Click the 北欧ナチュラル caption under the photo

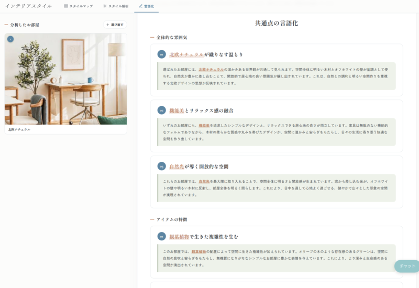pos(19,129)
